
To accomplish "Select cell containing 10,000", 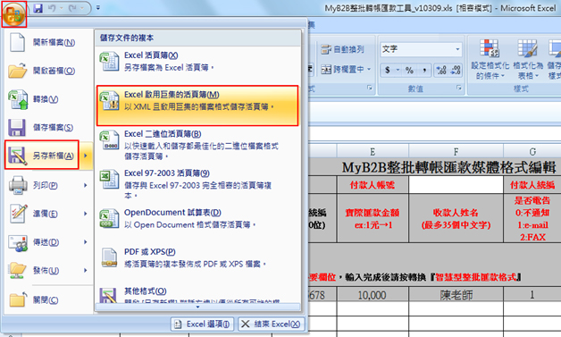I will point(373,295).
